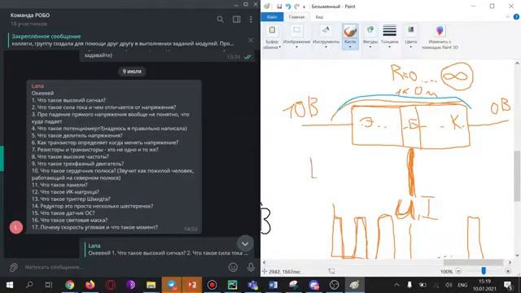Screen dimensions: 521x293
Task: Click the zoom in plus button in Paint
Action: tap(508, 271)
